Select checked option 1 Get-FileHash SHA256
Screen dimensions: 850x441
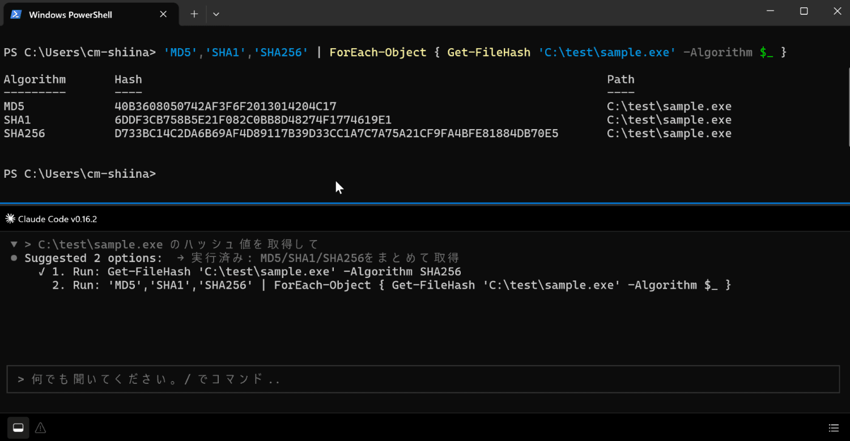click(250, 272)
